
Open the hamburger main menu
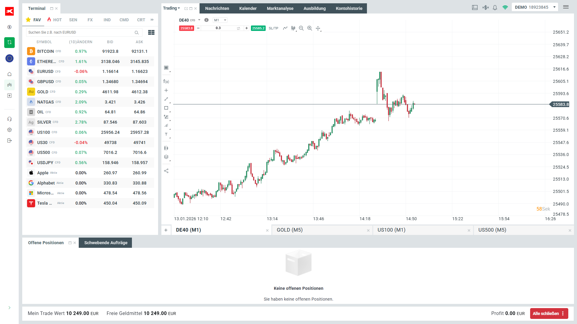click(566, 7)
